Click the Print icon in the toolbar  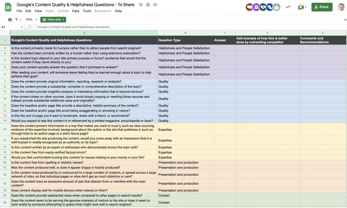[x=9, y=19]
